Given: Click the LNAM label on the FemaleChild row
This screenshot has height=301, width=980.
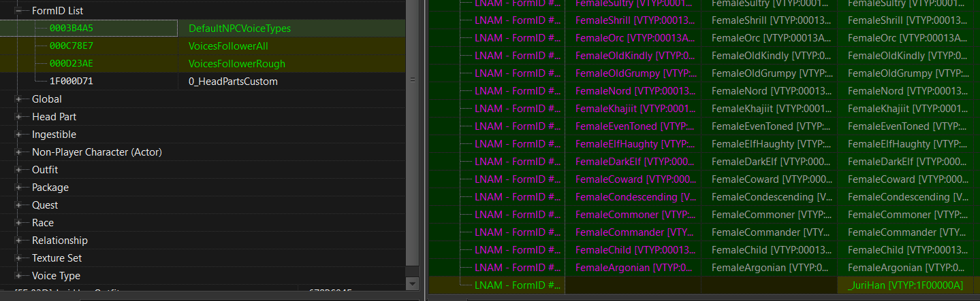Looking at the screenshot, I should [x=518, y=250].
